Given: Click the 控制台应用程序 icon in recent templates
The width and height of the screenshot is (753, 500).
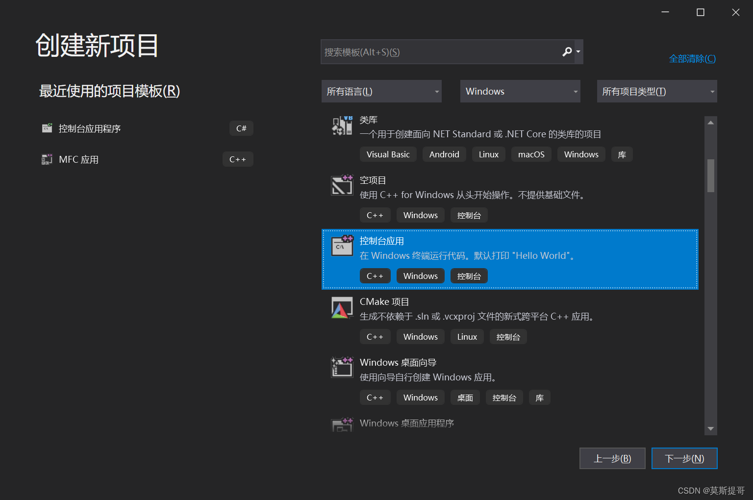Looking at the screenshot, I should (x=47, y=127).
